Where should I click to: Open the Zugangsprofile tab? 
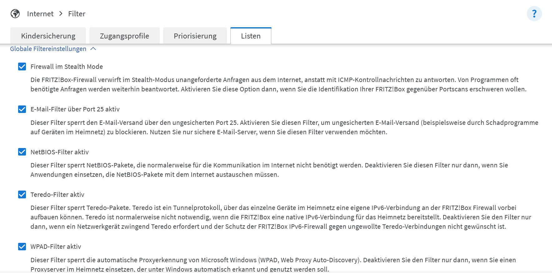[x=124, y=36]
